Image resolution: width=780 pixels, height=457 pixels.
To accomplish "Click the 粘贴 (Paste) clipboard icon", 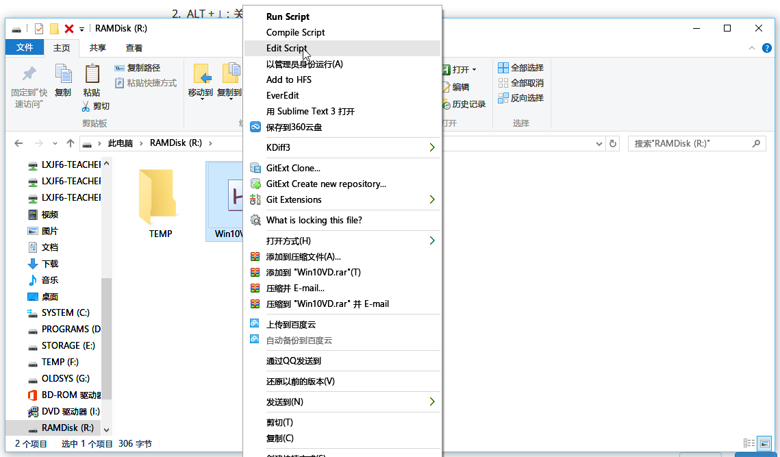I will (x=90, y=79).
